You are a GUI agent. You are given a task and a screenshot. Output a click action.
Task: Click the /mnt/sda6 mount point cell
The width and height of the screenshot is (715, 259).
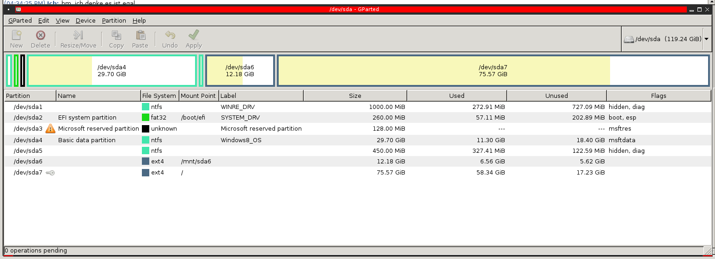coord(196,162)
